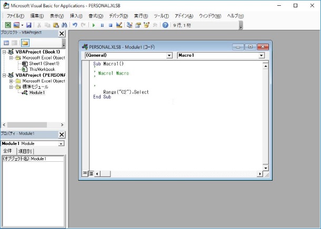This screenshot has height=229, width=321.
Task: Open the 表示(V) menu
Action: (x=57, y=16)
